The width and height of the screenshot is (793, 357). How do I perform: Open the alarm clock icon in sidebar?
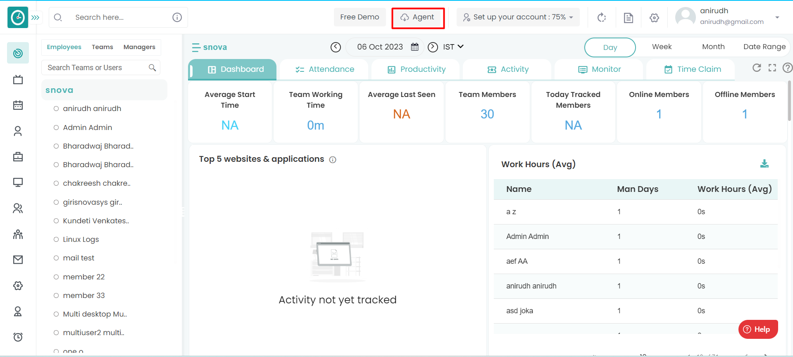tap(18, 337)
